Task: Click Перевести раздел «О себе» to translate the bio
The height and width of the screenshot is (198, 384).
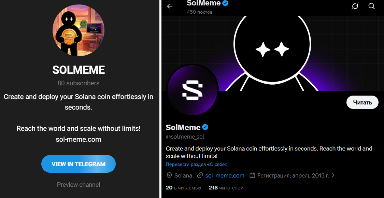Action: tap(197, 164)
